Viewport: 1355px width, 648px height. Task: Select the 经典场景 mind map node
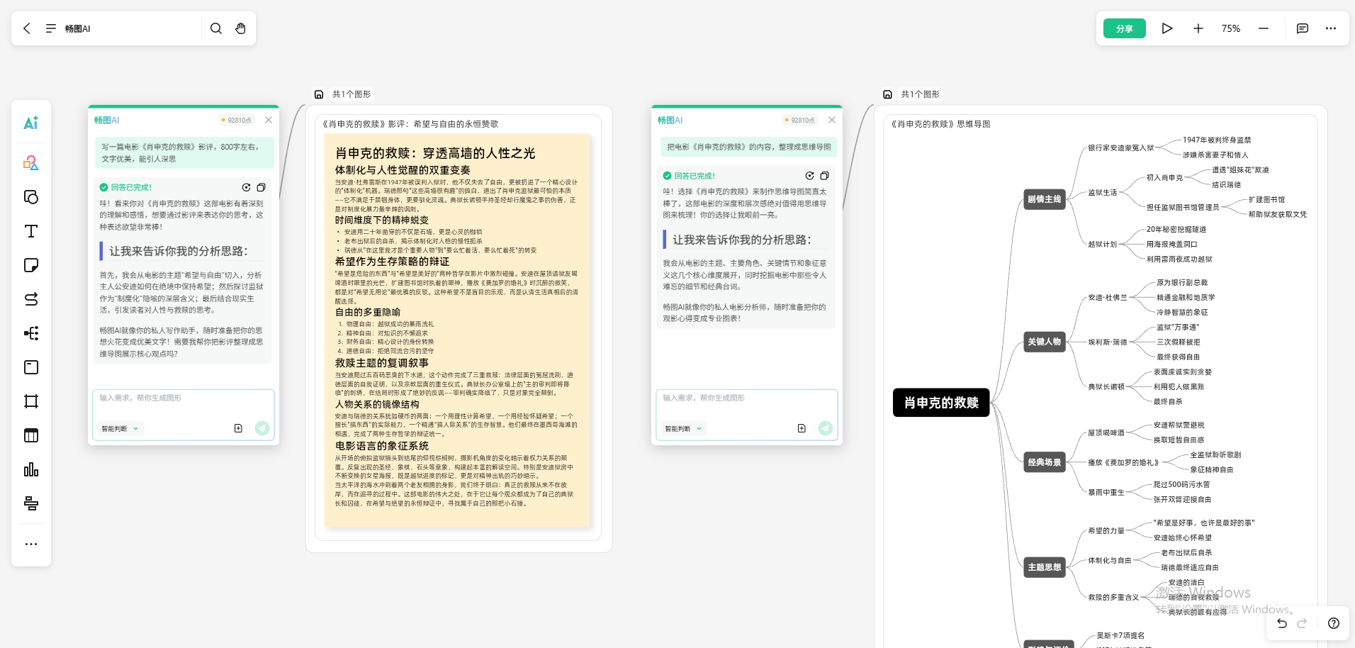point(1045,462)
